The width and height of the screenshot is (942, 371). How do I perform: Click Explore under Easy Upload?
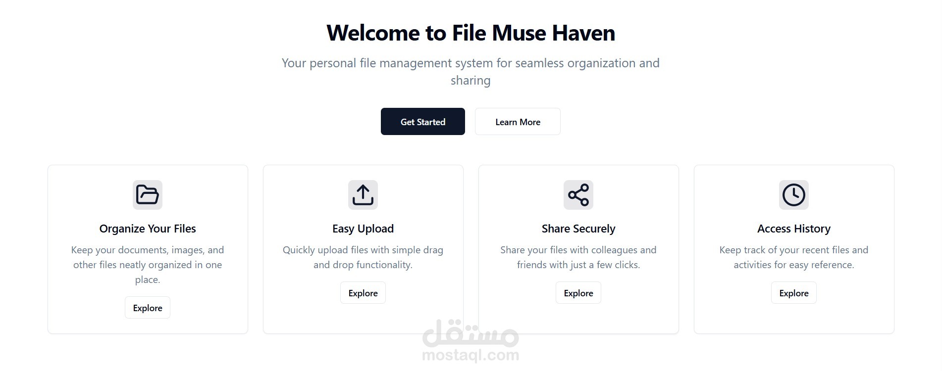point(363,293)
